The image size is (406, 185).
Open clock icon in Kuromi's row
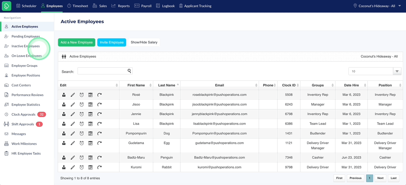tap(82, 167)
